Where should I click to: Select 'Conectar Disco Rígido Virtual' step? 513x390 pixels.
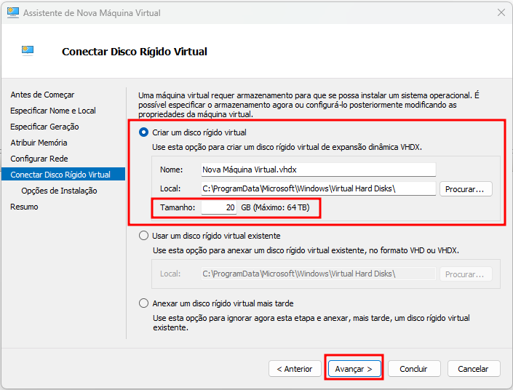click(x=63, y=174)
